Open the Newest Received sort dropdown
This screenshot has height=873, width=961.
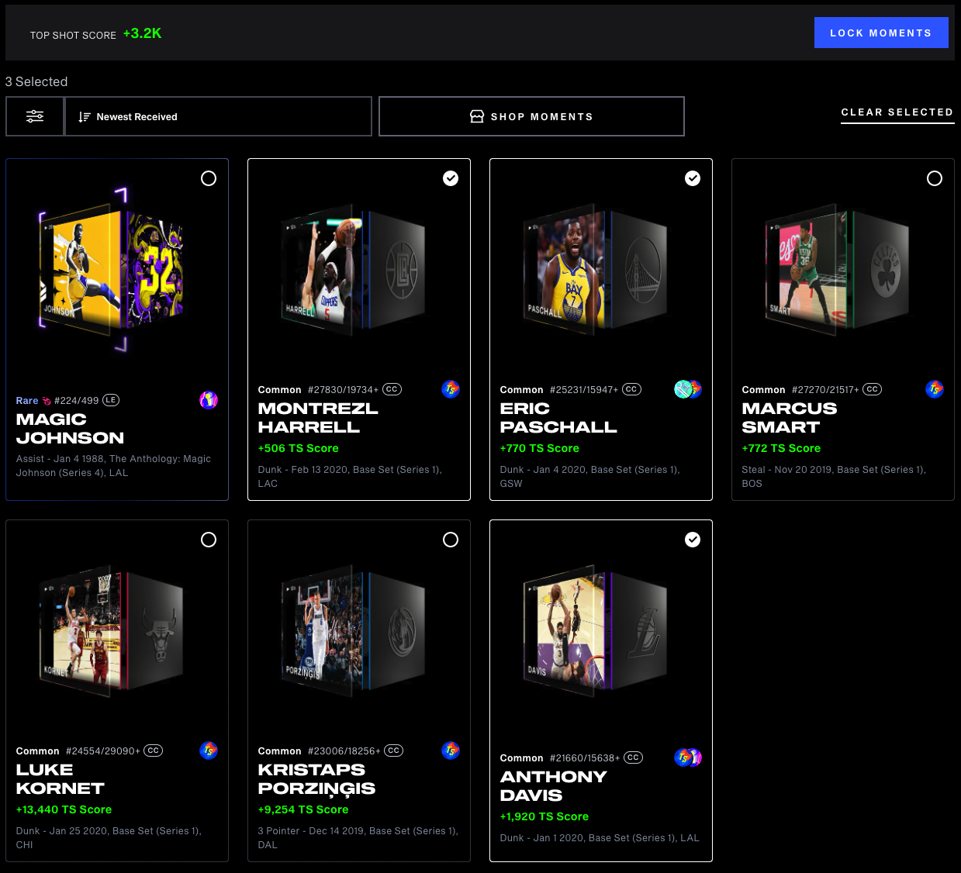[218, 116]
